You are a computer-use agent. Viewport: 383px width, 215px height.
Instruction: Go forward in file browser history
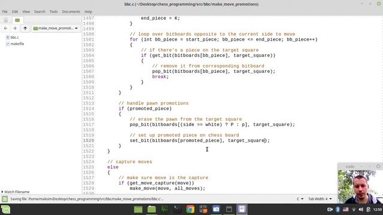coord(14,28)
